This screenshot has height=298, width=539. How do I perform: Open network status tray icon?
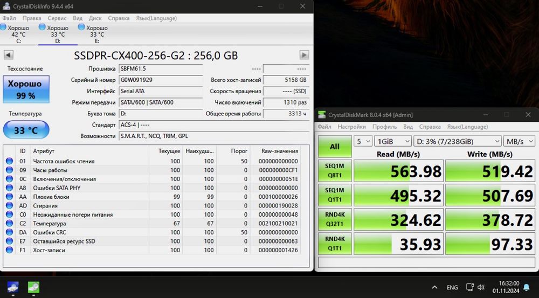tap(470, 287)
